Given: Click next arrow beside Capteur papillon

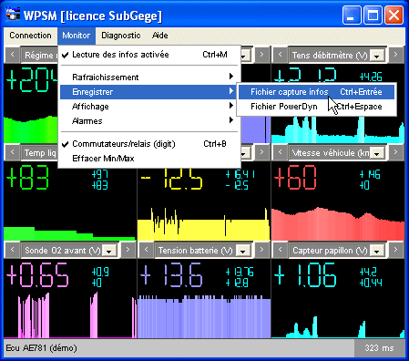Looking at the screenshot, I should tap(395, 250).
